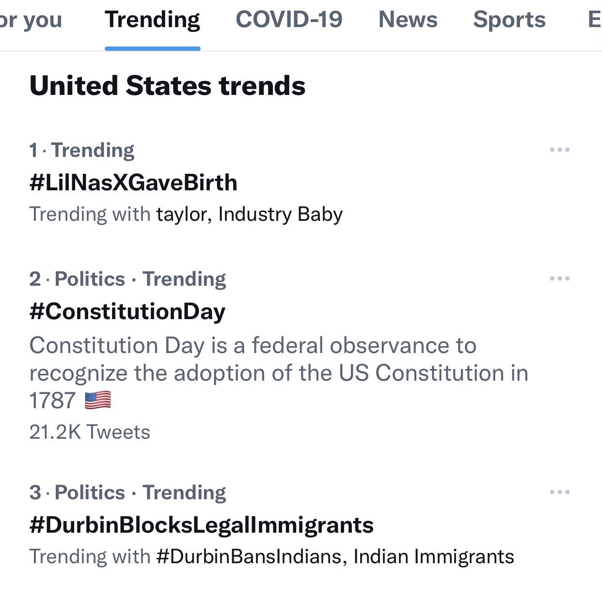Switch to the Sports tab
This screenshot has width=602, height=600.
pyautogui.click(x=509, y=20)
